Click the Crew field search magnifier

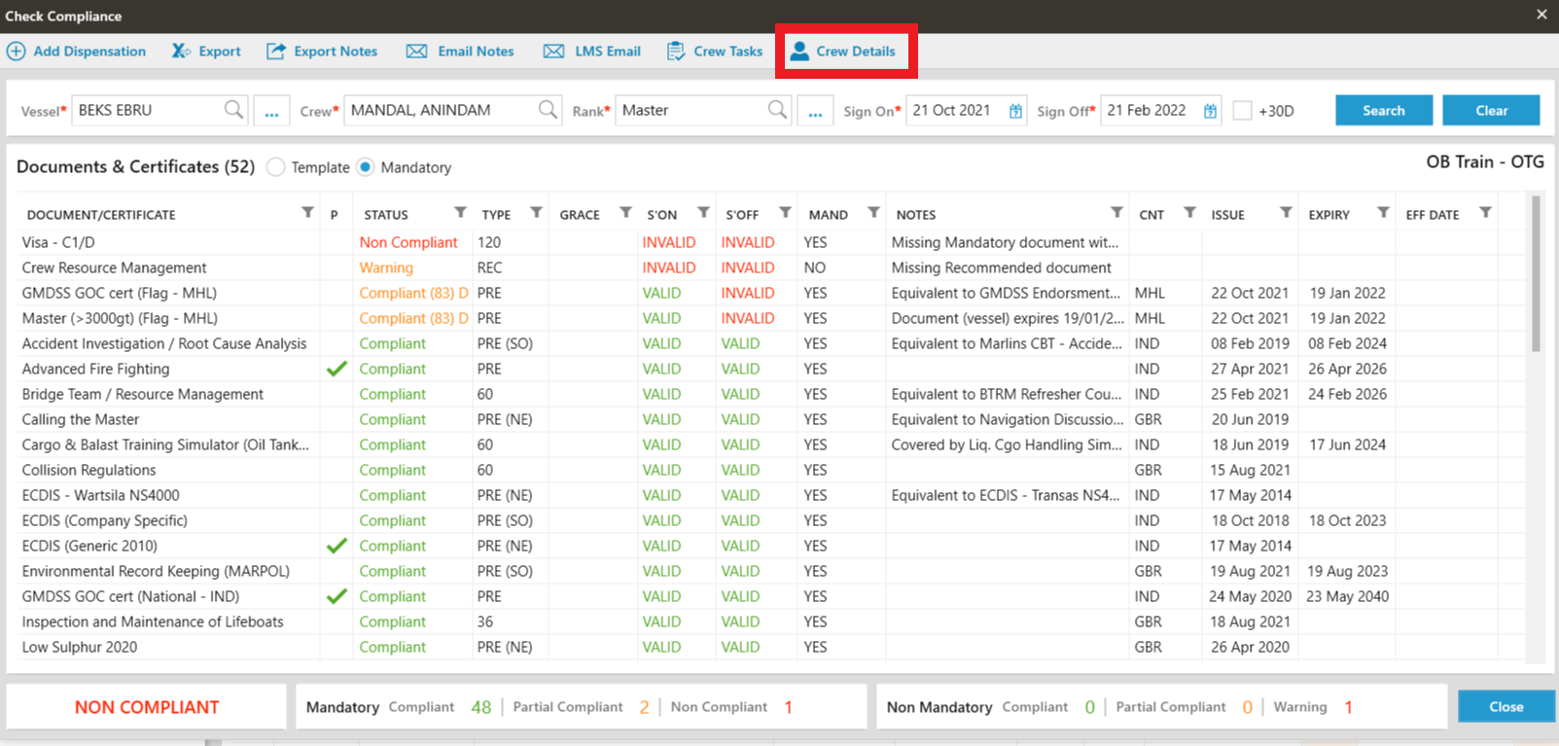tap(549, 110)
